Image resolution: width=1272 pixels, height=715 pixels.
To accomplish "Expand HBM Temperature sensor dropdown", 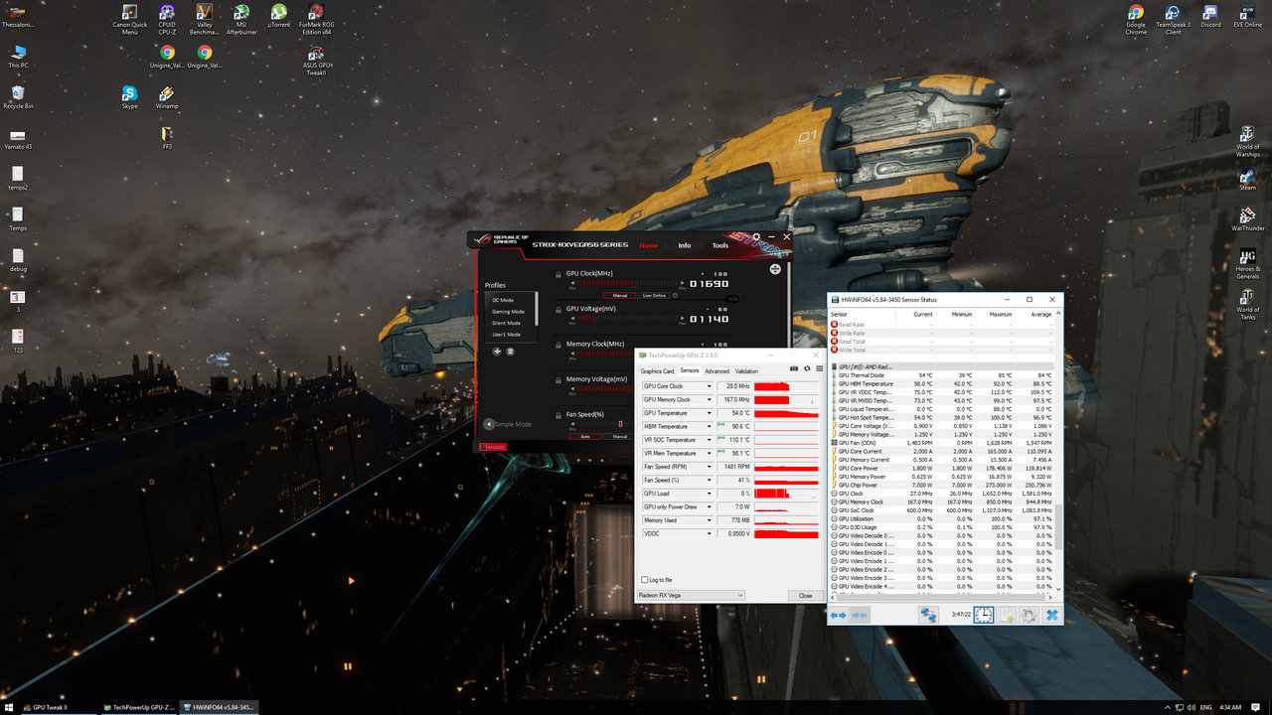I will point(709,426).
